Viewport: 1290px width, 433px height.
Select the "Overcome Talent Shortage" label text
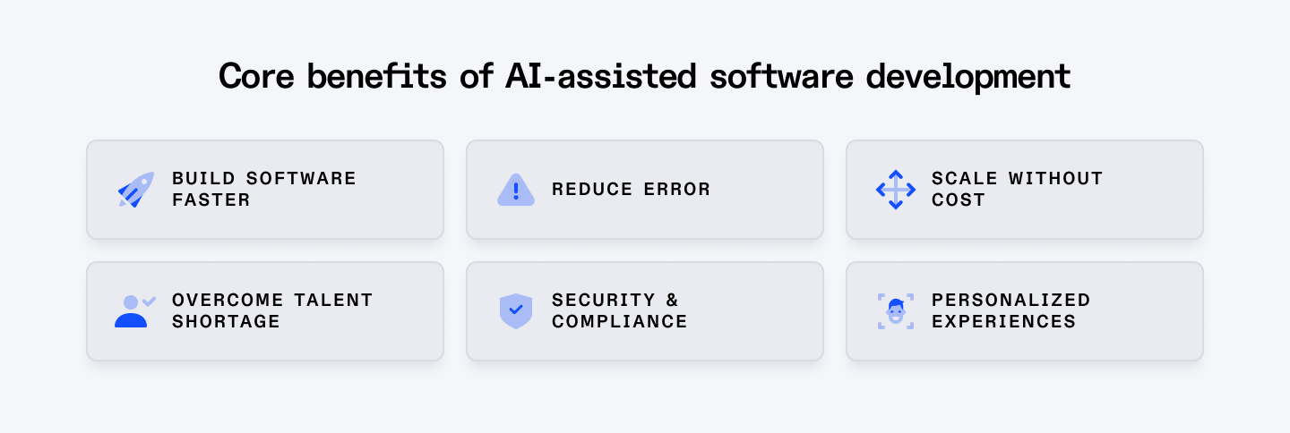coord(272,310)
